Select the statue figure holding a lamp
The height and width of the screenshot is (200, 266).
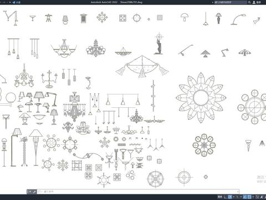tap(159, 44)
